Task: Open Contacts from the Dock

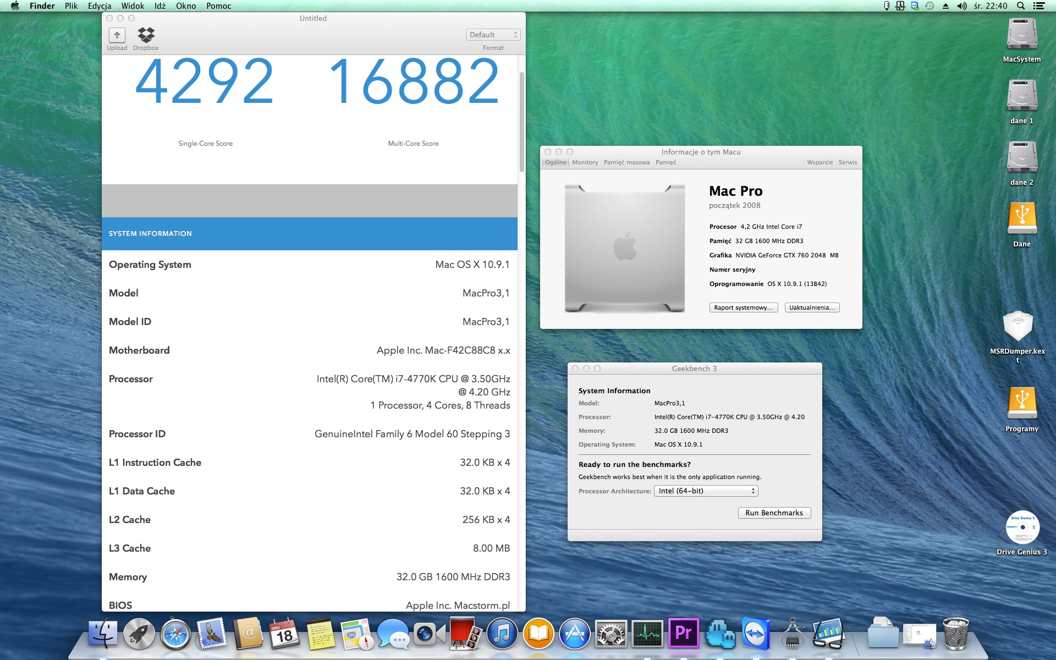Action: pyautogui.click(x=248, y=634)
